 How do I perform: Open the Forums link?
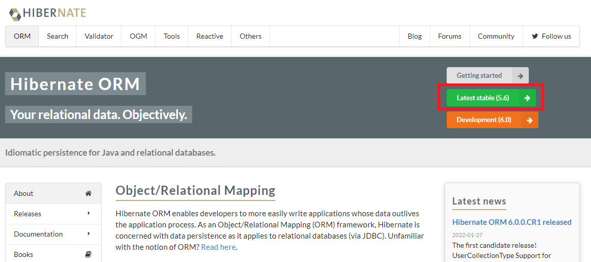click(x=450, y=37)
